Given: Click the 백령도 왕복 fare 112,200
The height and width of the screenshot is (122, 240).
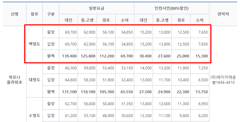Looking at the screenshot, I should tap(107, 56).
